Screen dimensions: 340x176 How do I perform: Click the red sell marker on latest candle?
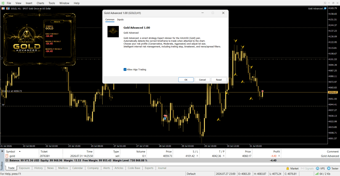coord(262,91)
